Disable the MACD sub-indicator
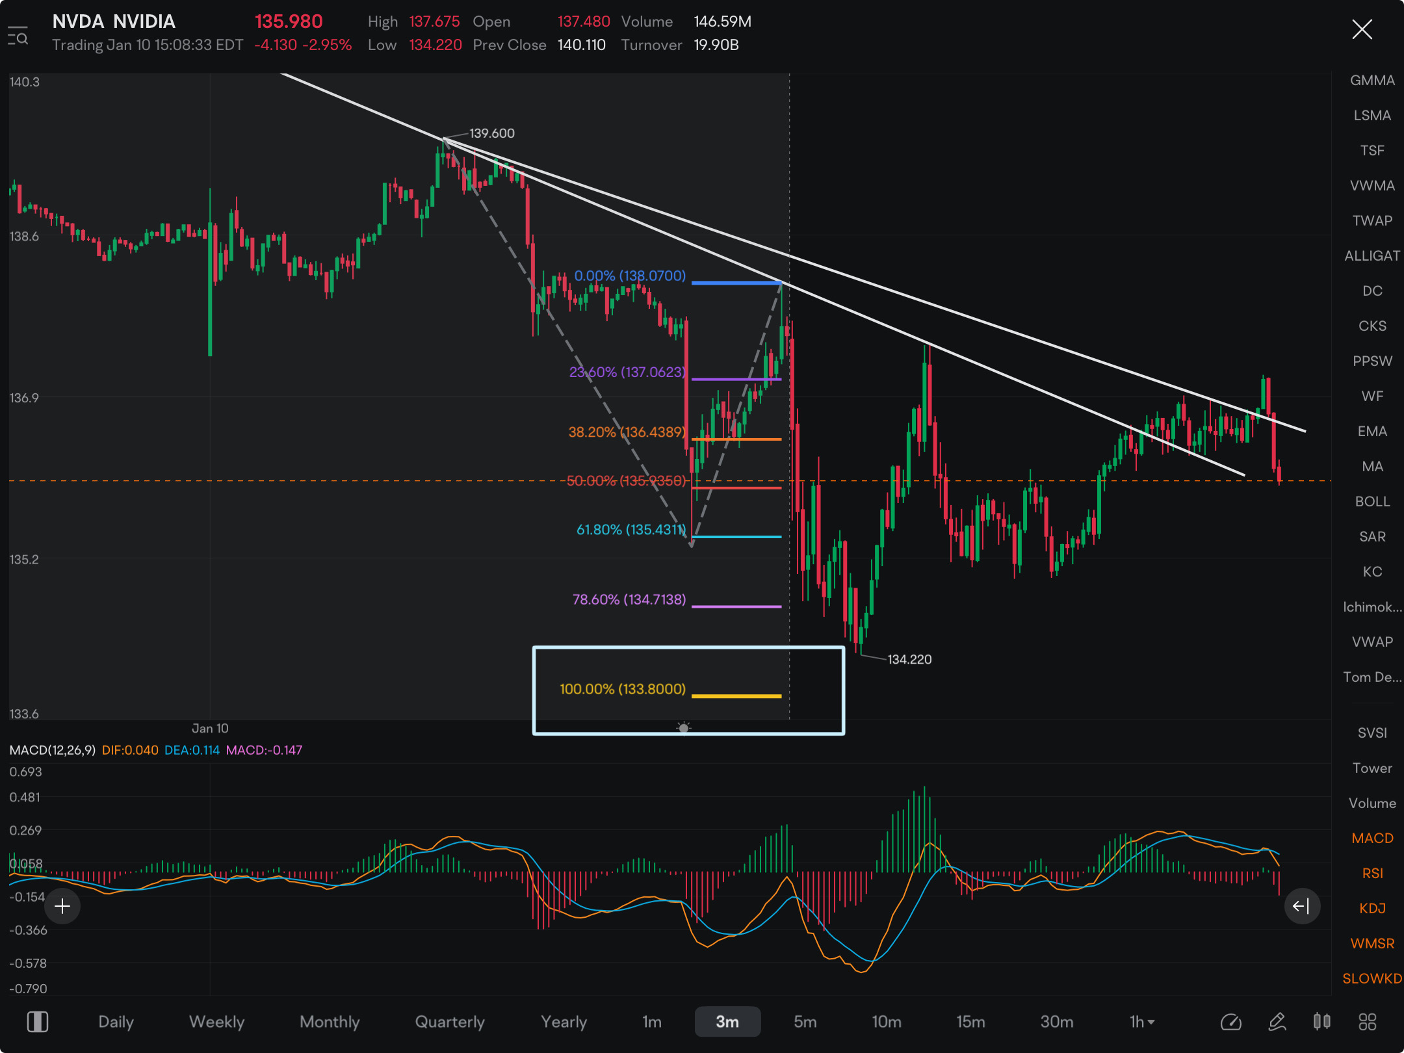The height and width of the screenshot is (1053, 1404). [x=1372, y=838]
